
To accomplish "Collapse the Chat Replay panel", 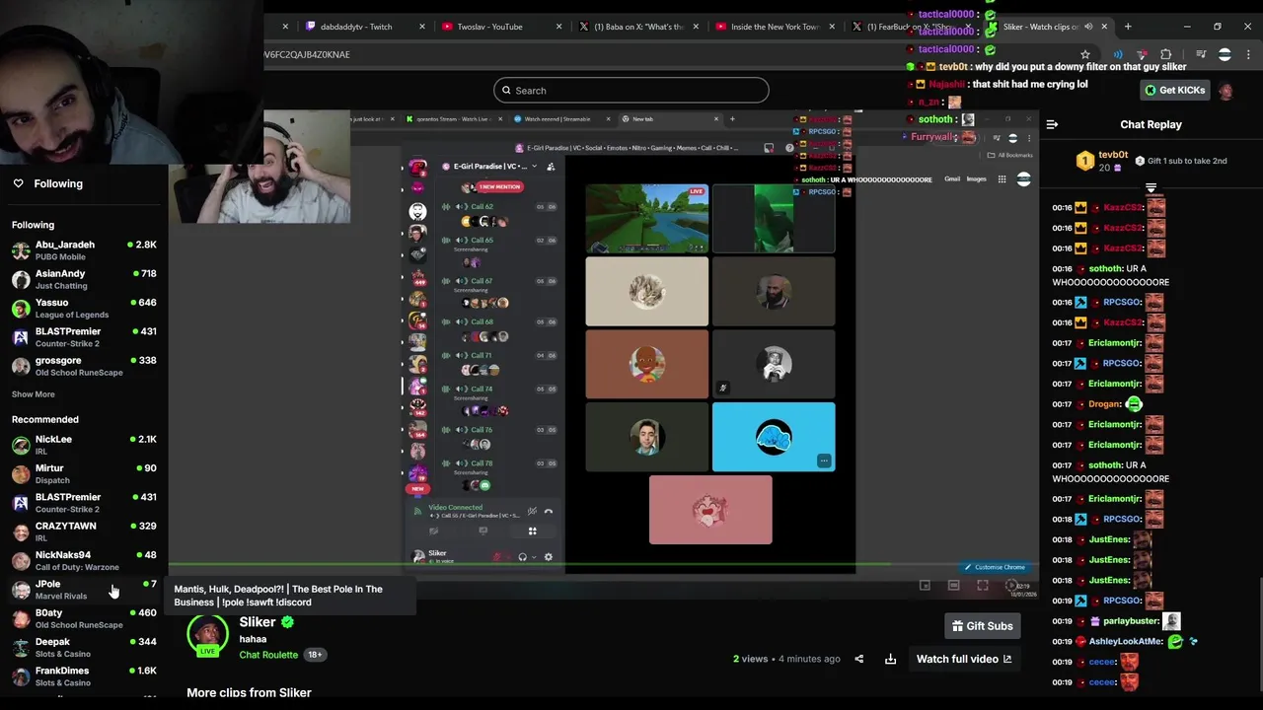I will 1052,124.
